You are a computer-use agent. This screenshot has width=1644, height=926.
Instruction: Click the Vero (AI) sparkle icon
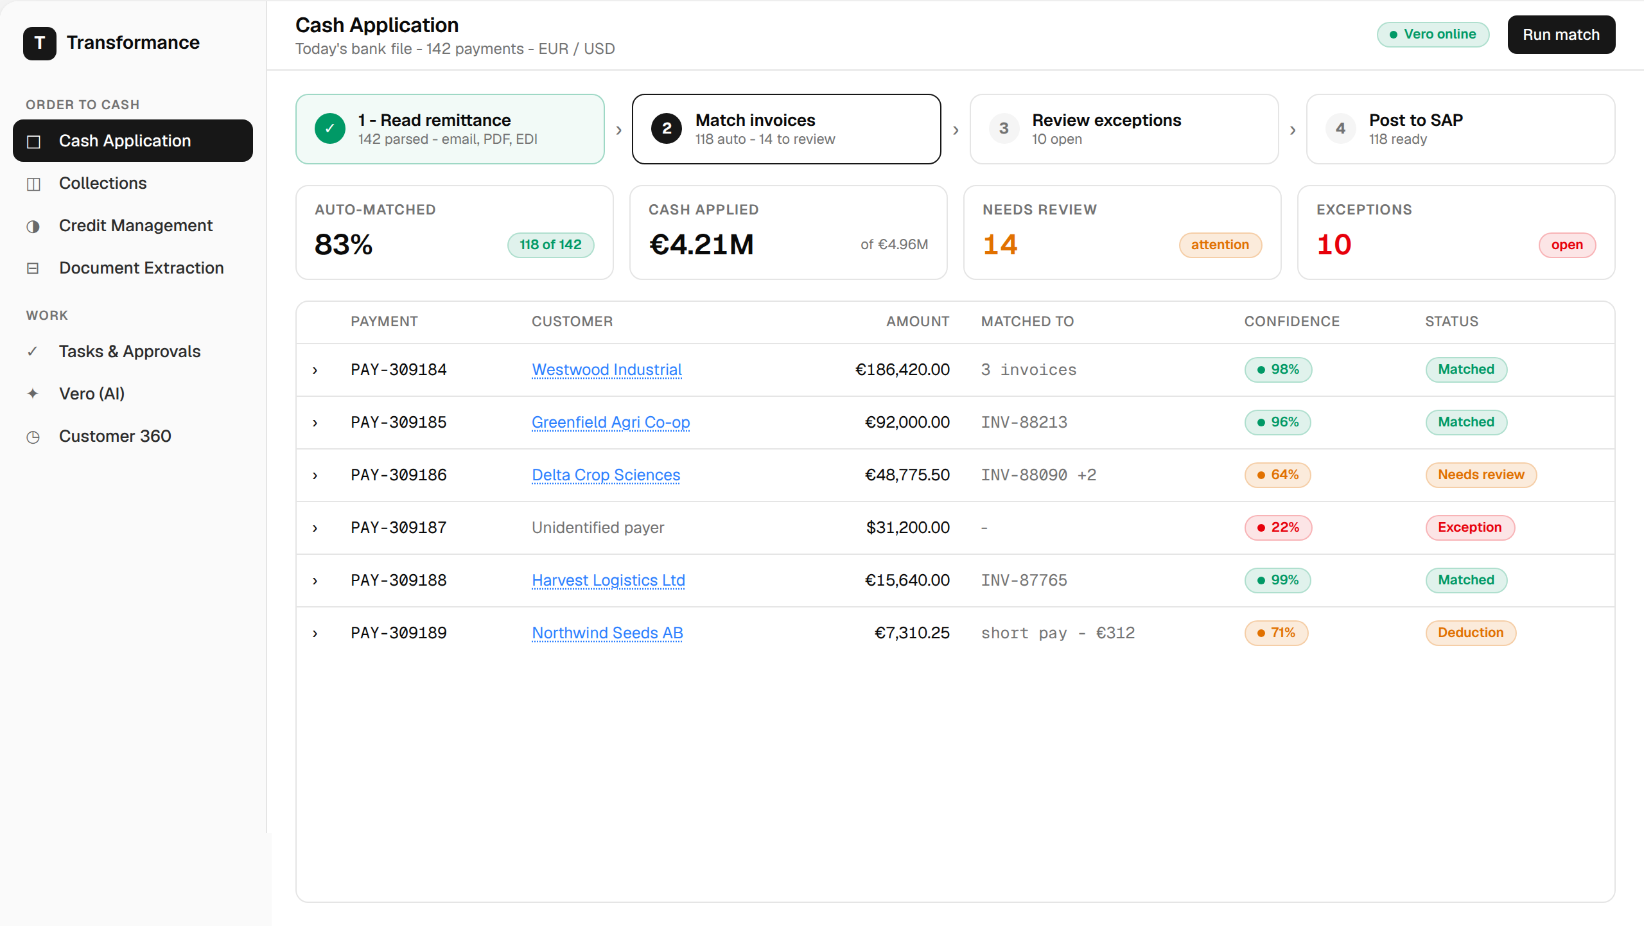(x=33, y=394)
